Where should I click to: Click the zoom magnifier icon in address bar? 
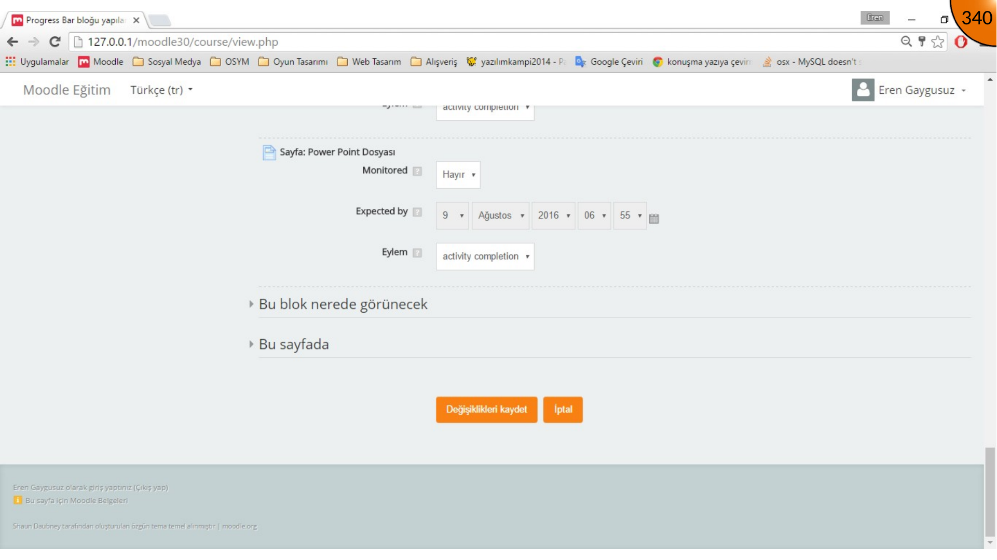coord(906,41)
